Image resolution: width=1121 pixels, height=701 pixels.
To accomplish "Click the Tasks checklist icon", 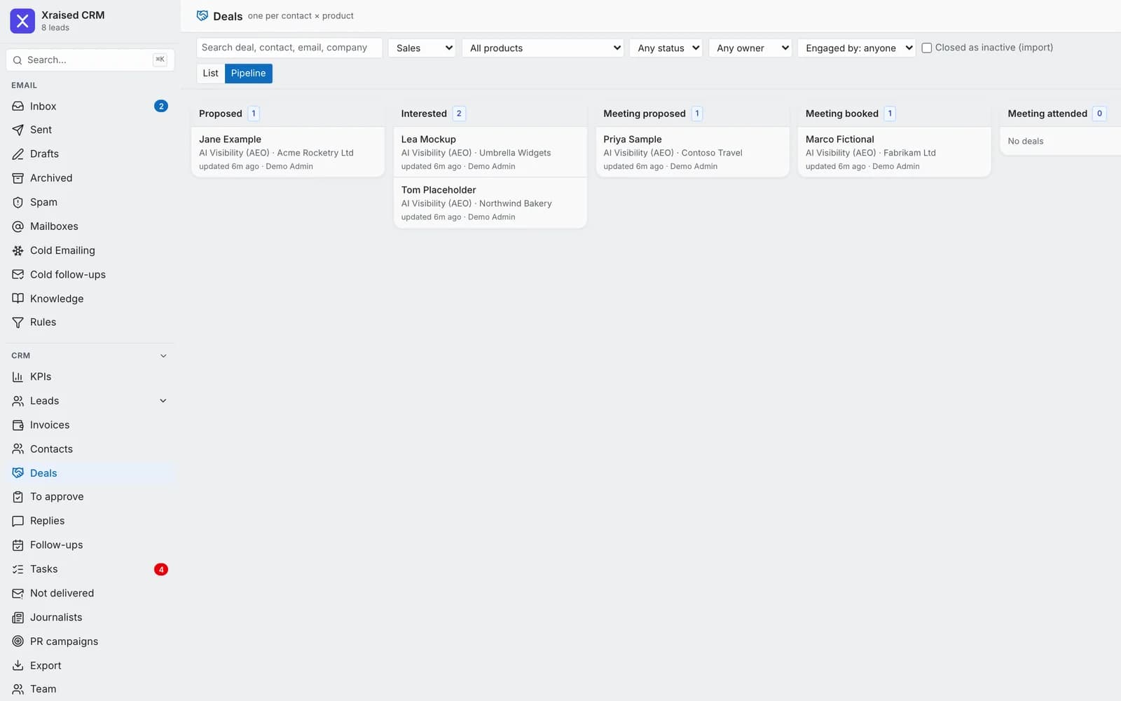I will click(x=18, y=569).
